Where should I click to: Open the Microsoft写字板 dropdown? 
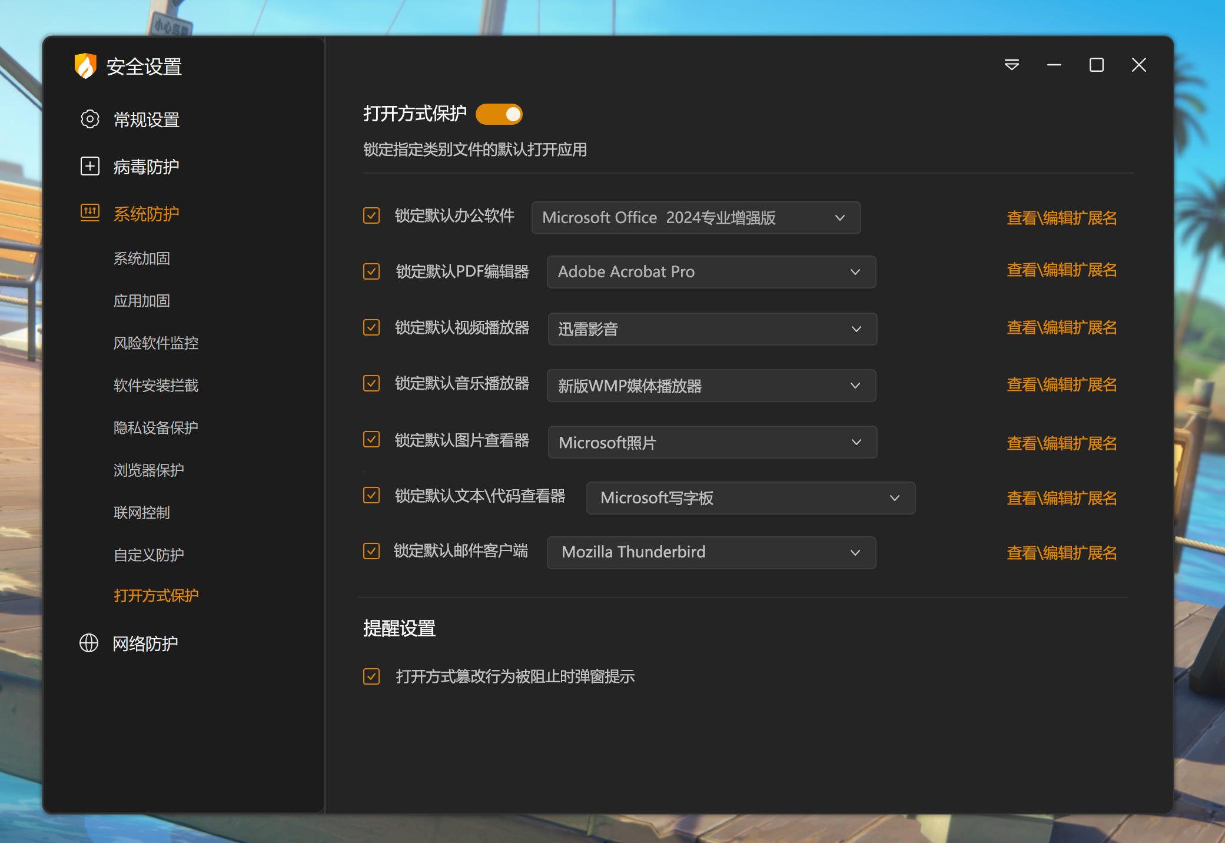[751, 498]
